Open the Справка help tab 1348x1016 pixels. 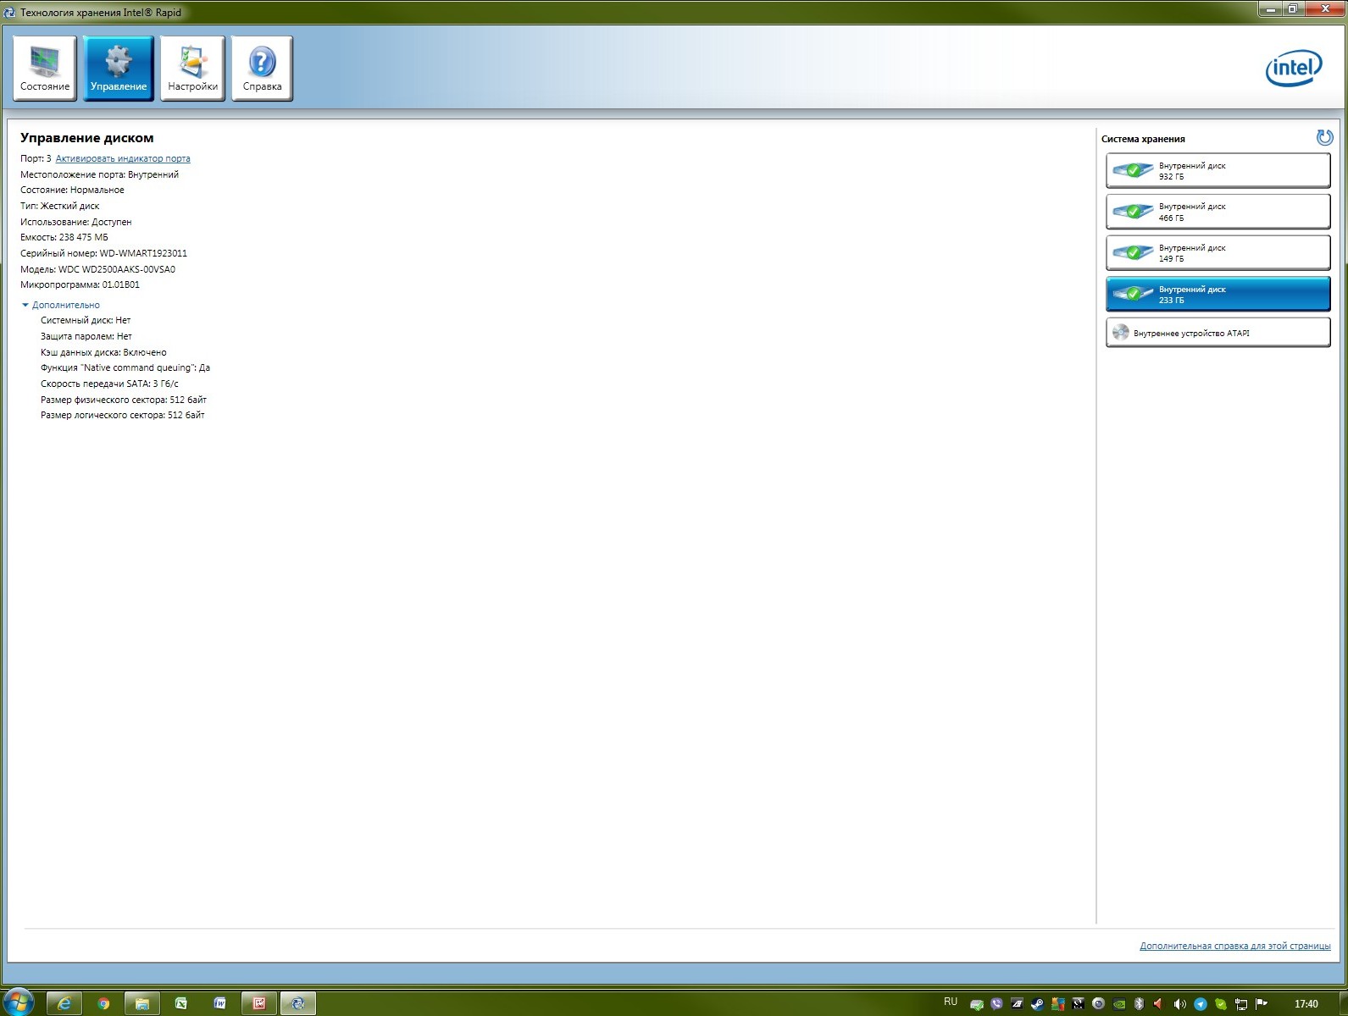pos(262,69)
